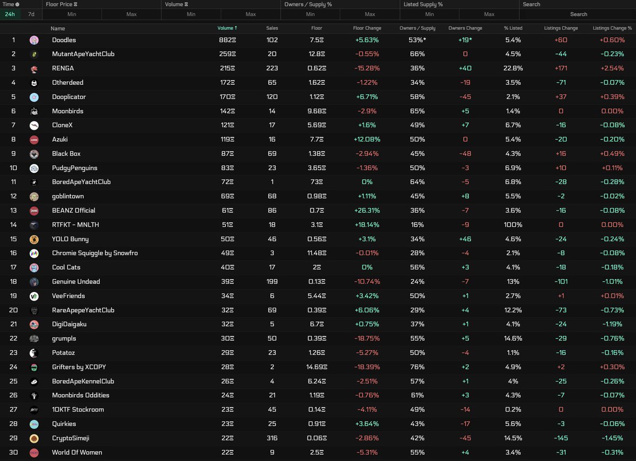Viewport: 636px width, 461px height.
Task: Click the CloneX avatar icon
Action: tap(34, 125)
